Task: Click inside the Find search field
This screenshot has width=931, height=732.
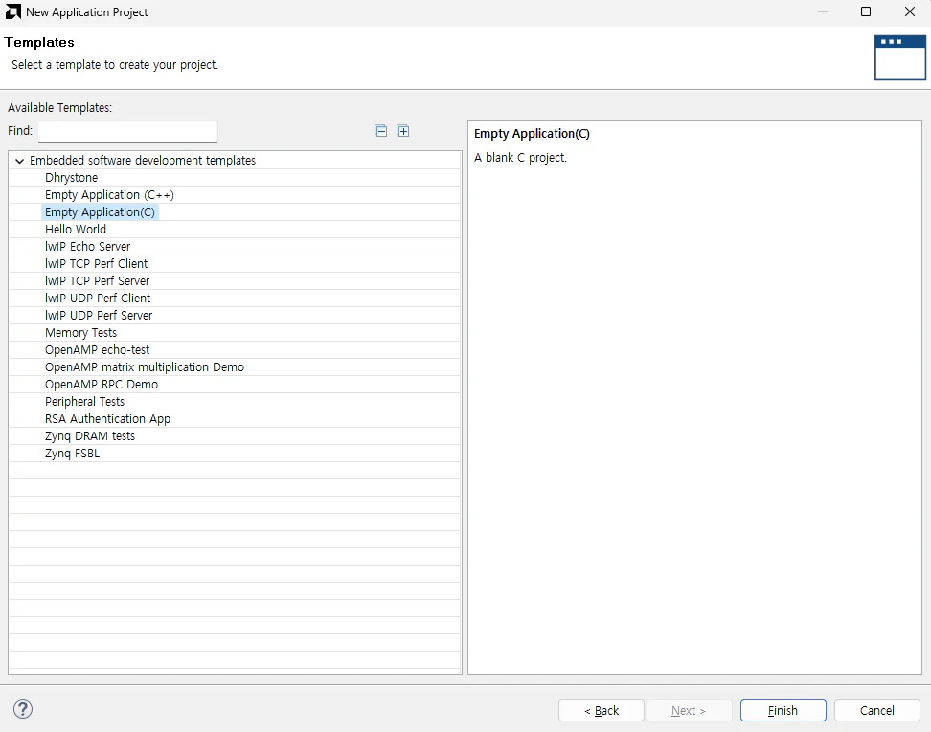Action: coord(127,130)
